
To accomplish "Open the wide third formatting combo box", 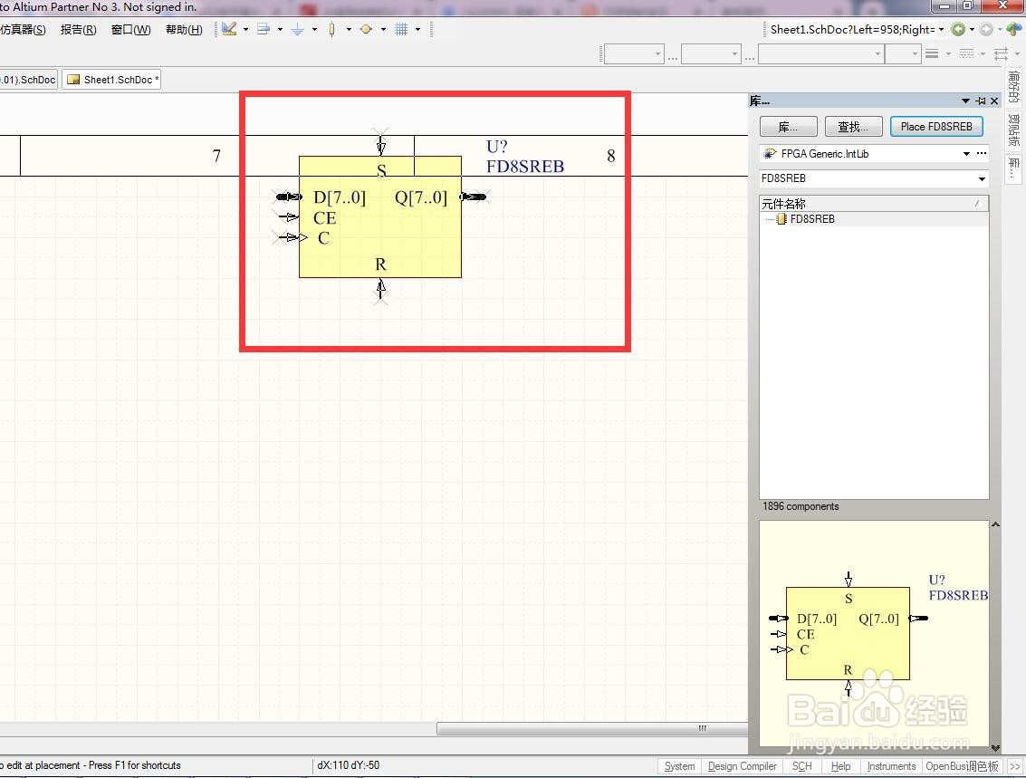I will [820, 53].
